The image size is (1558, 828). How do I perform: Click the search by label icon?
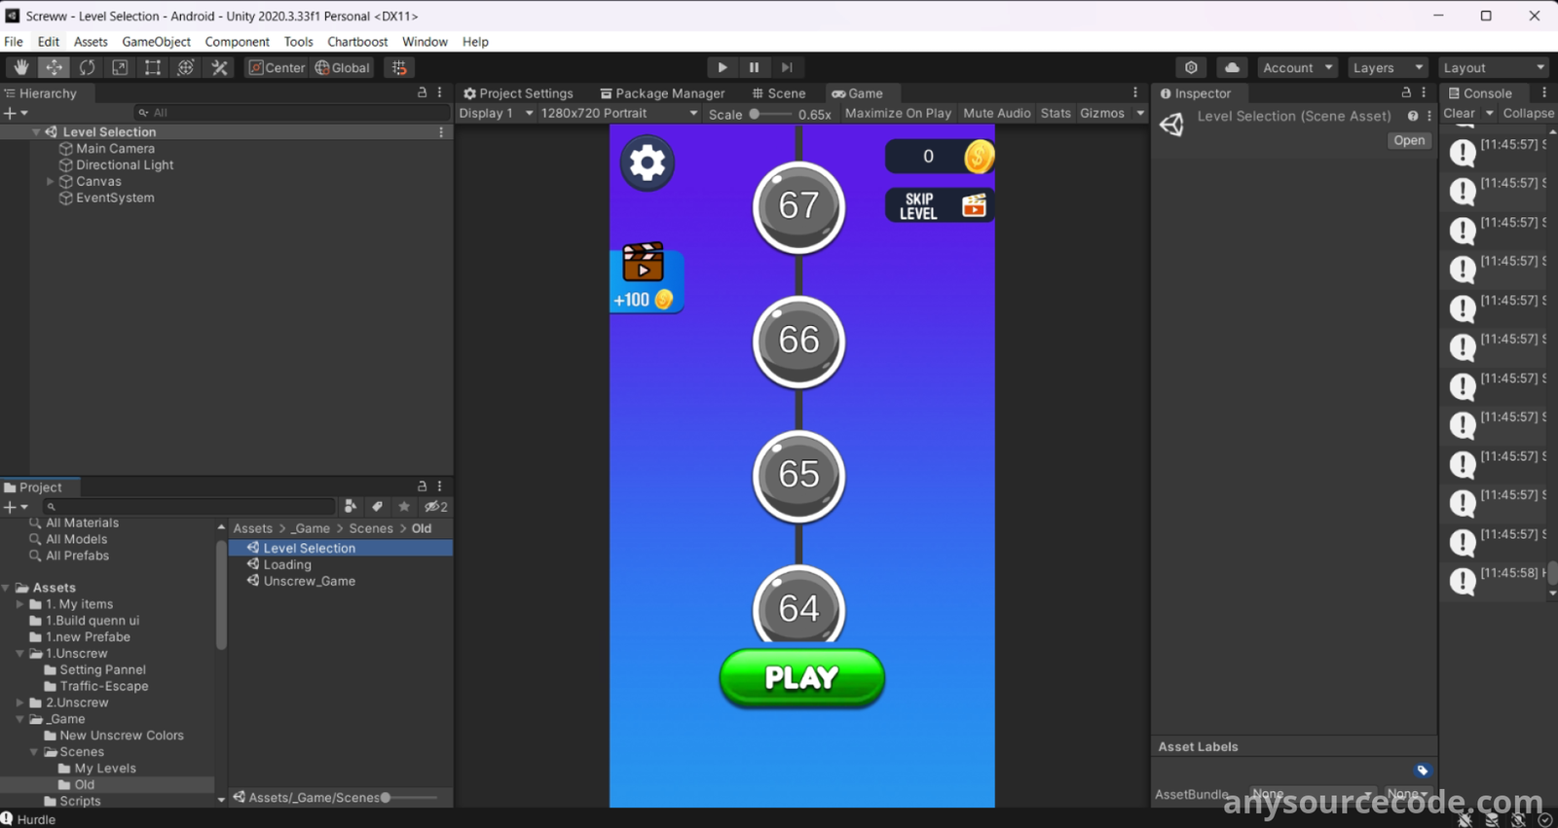point(377,507)
